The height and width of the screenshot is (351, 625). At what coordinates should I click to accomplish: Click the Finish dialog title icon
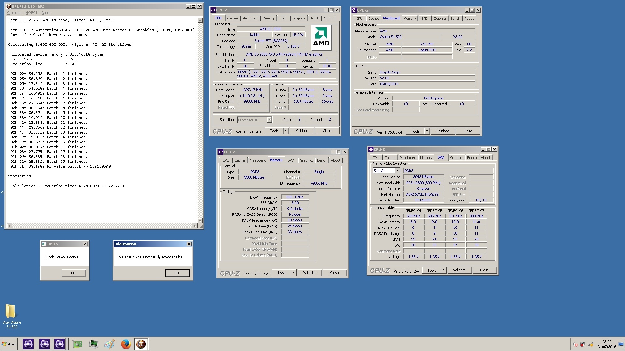pos(44,244)
